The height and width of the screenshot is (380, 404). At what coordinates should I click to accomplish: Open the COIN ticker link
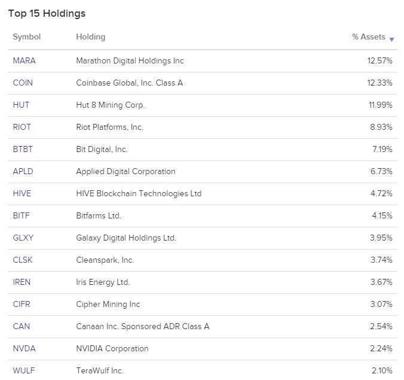(x=23, y=83)
